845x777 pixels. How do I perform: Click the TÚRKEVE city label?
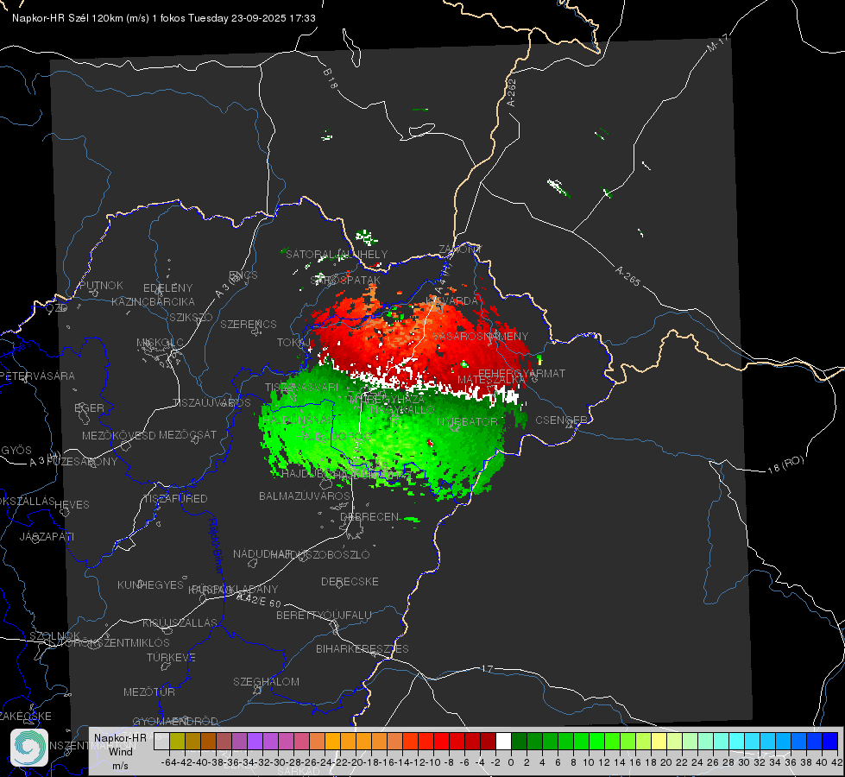point(172,658)
